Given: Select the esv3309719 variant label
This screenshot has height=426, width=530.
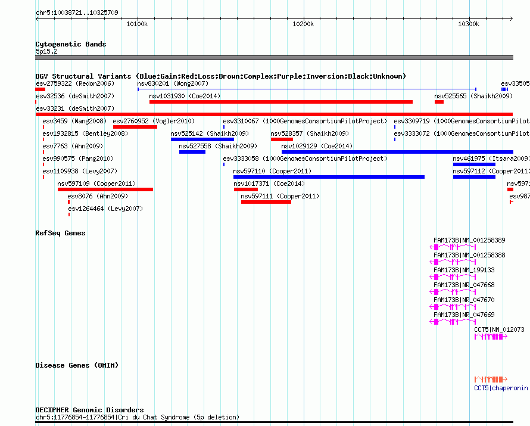Looking at the screenshot, I should 462,121.
